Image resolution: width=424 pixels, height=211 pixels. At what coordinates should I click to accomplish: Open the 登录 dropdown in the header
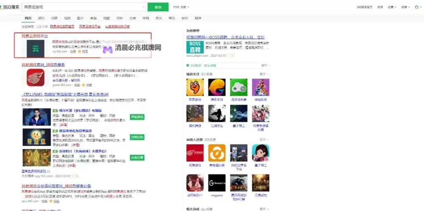(405, 7)
